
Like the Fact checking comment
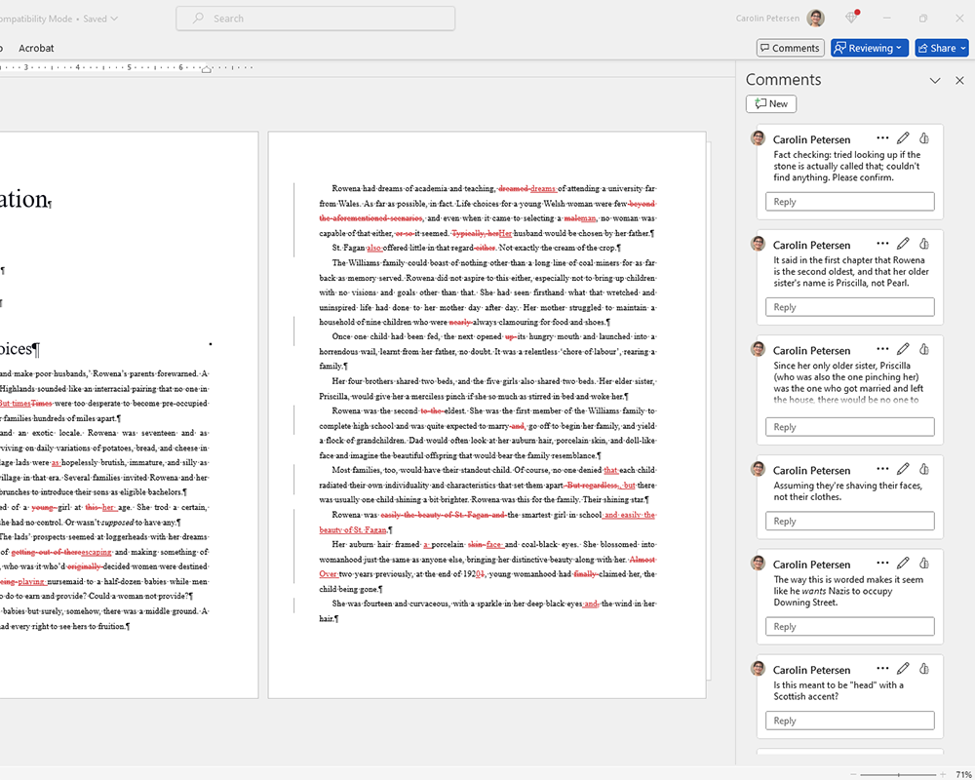tap(924, 138)
